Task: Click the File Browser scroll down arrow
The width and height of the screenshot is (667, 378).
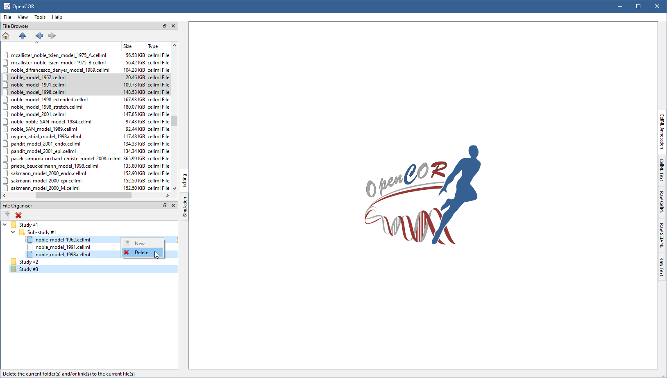Action: (x=175, y=189)
